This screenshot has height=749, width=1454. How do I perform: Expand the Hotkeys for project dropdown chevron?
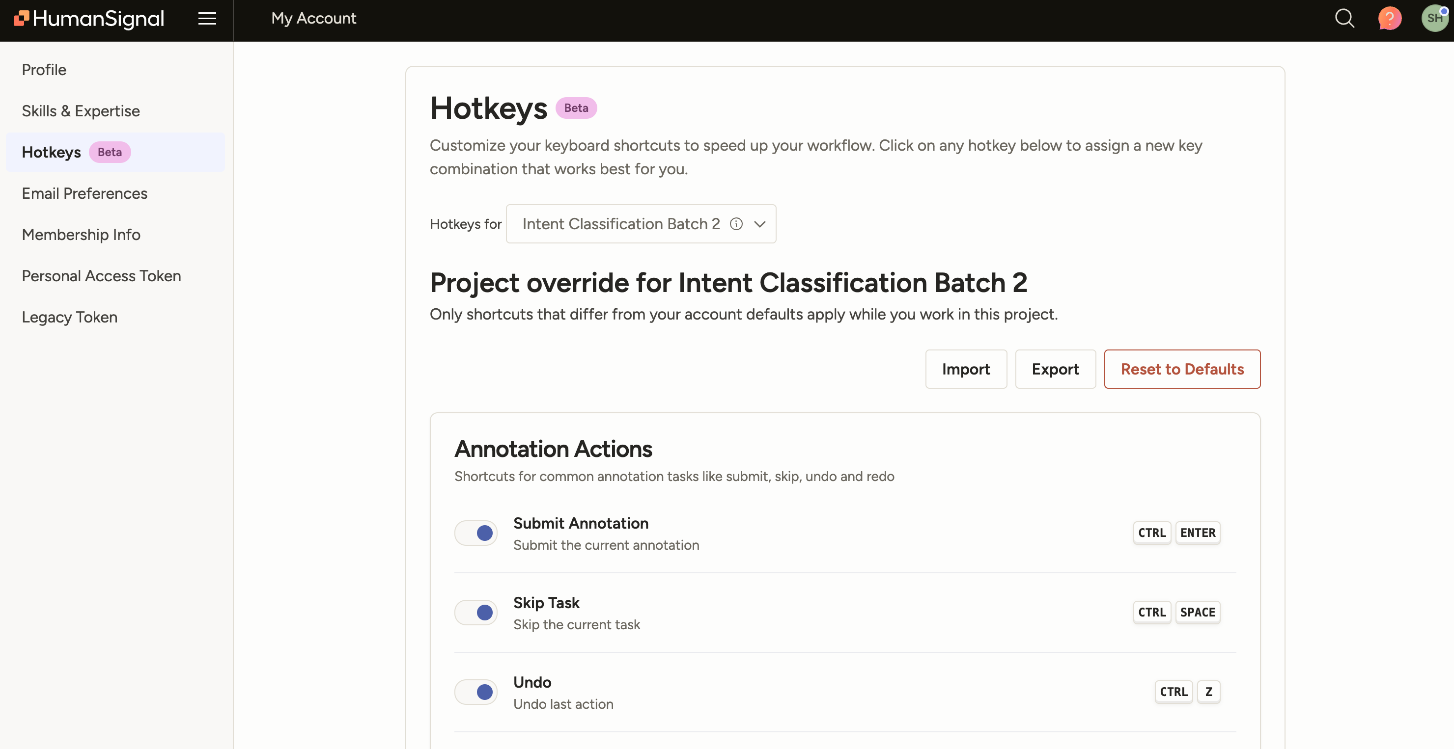coord(760,224)
